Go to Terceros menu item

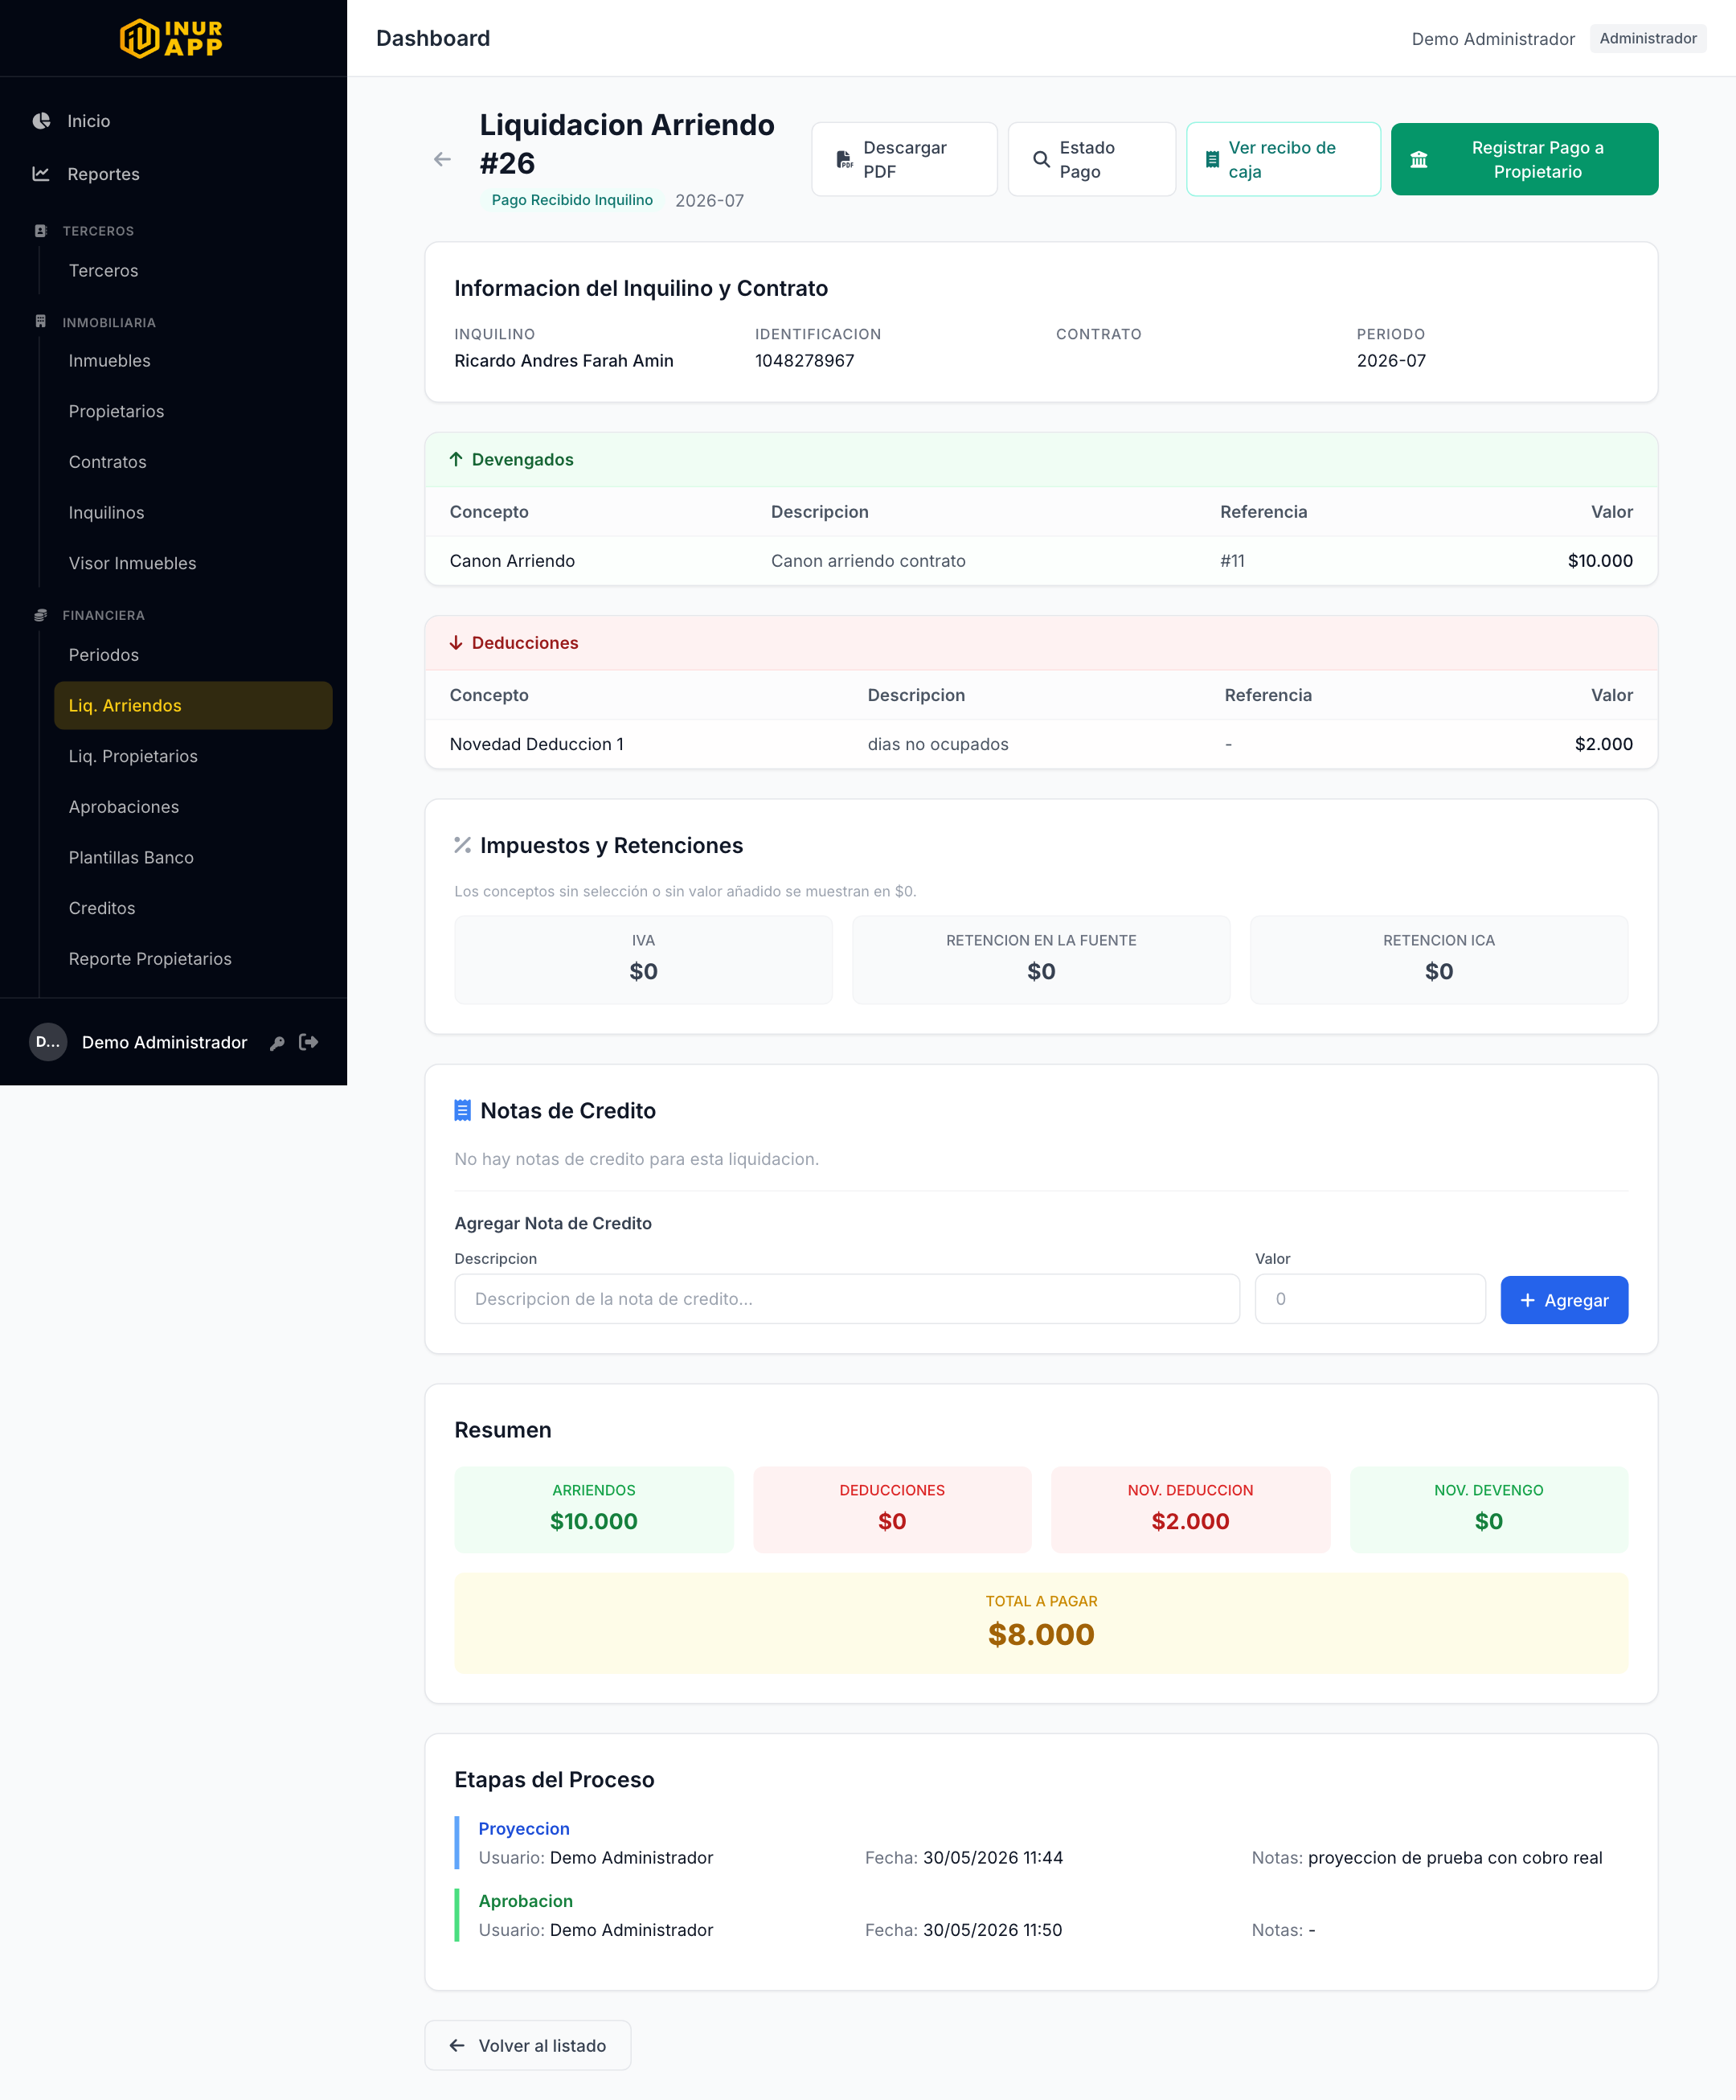(x=193, y=271)
